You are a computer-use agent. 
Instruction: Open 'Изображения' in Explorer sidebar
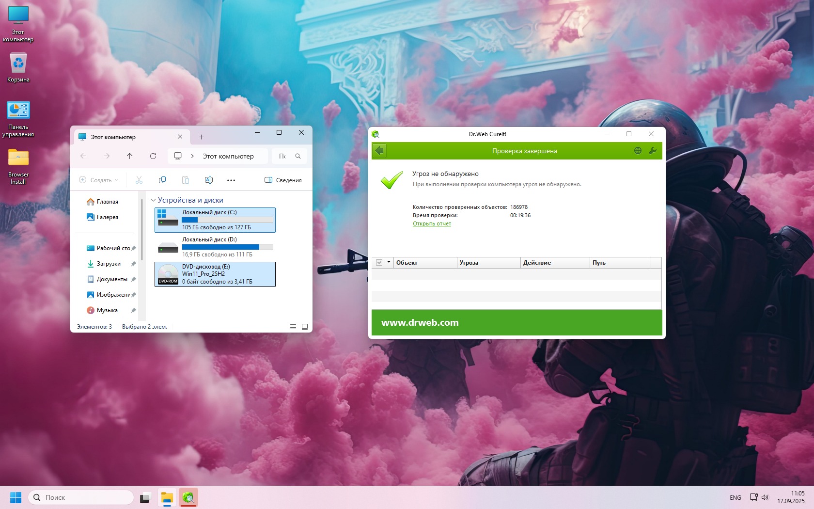point(110,295)
